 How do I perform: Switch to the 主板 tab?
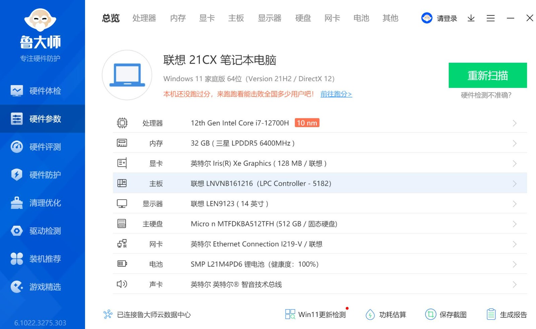tap(236, 18)
